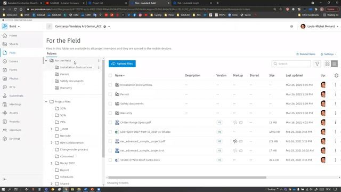Expand the _LMM folder

click(x=52, y=129)
